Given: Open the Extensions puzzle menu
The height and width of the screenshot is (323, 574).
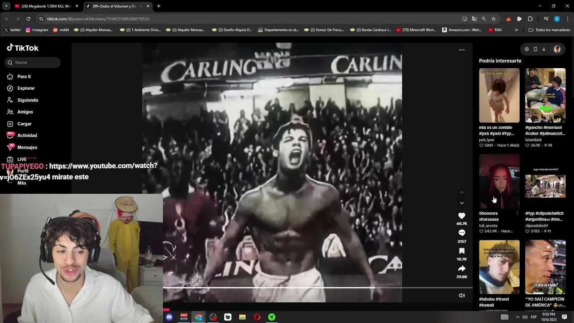Looking at the screenshot, I should click(530, 19).
